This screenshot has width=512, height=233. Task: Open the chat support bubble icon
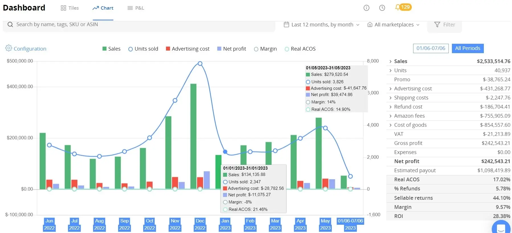tap(501, 228)
